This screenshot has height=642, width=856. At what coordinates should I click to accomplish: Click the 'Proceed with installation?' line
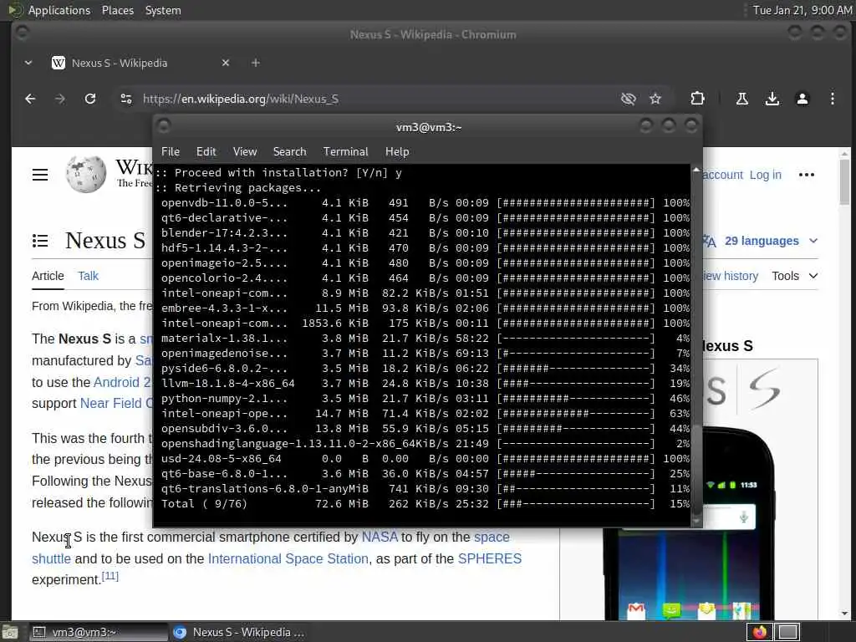tap(278, 173)
